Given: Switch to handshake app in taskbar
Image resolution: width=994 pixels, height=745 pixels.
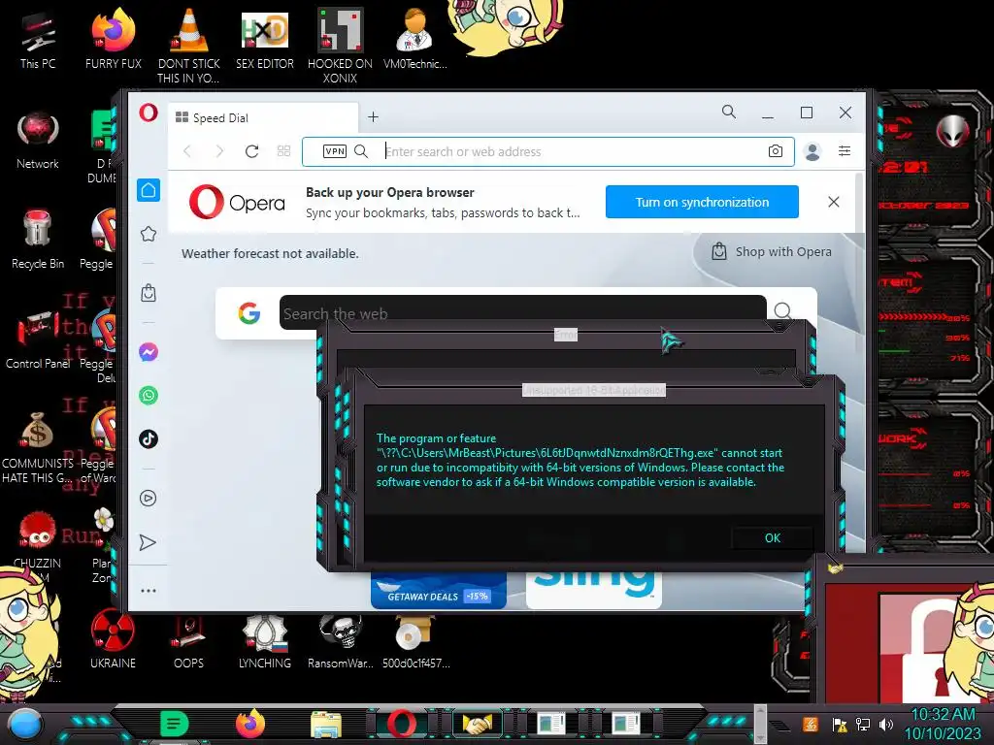Looking at the screenshot, I should (478, 724).
